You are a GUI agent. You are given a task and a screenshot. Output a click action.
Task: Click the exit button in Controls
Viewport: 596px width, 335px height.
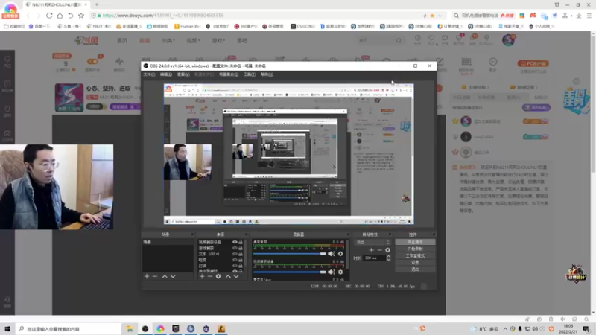[415, 269]
